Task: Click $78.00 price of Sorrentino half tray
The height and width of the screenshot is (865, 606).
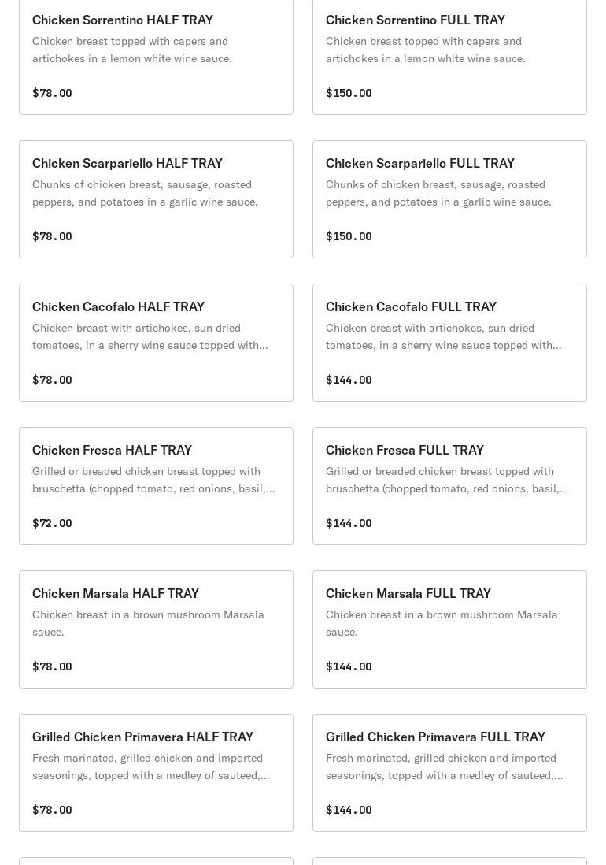Action: [52, 93]
